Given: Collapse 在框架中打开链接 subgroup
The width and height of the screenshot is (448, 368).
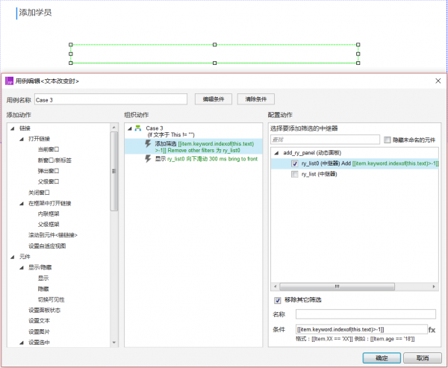Looking at the screenshot, I should tap(22, 204).
